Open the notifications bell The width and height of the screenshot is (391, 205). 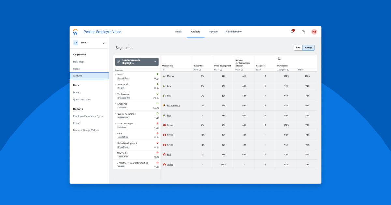292,32
